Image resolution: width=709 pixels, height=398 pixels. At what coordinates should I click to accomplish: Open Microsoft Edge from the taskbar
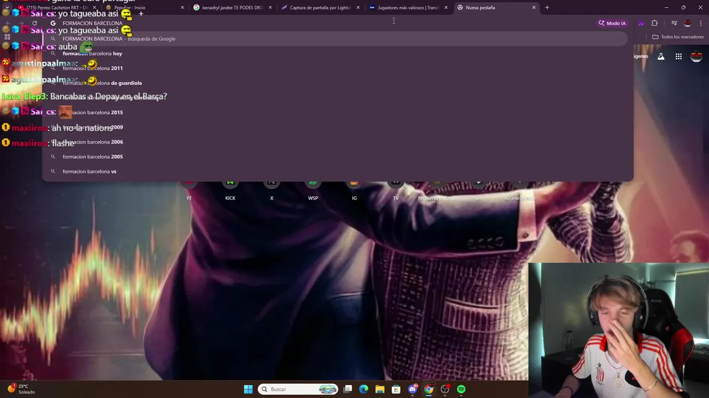(x=363, y=389)
